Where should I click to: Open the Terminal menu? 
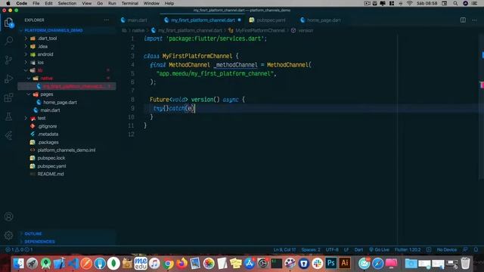click(x=129, y=3)
